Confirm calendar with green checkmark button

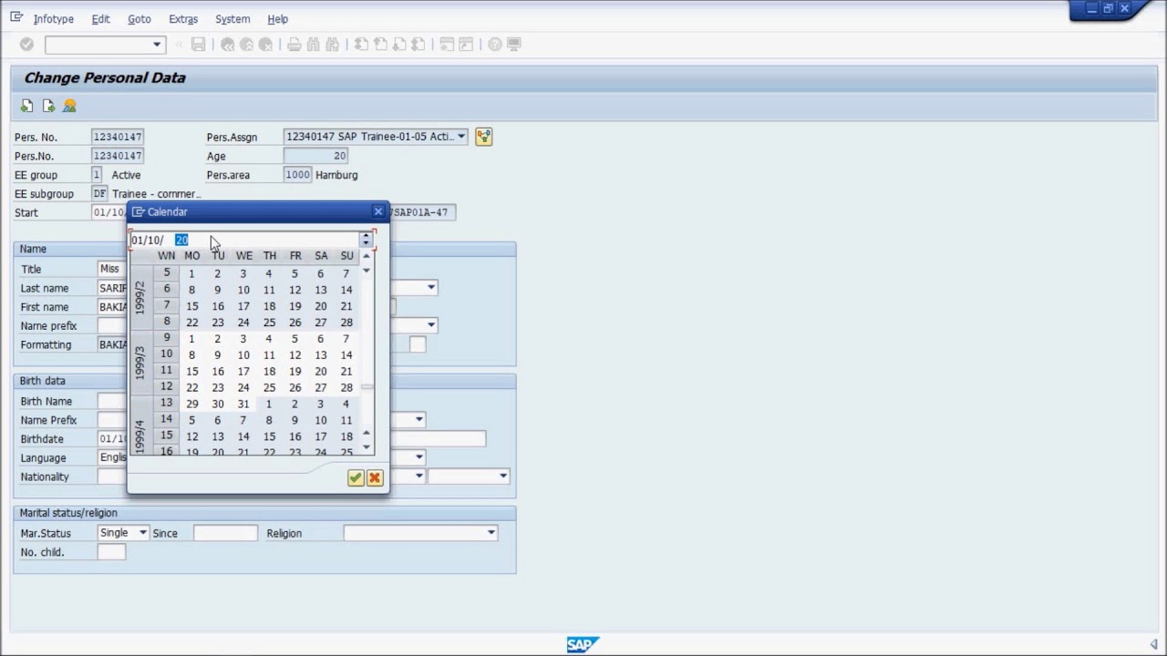pos(356,477)
